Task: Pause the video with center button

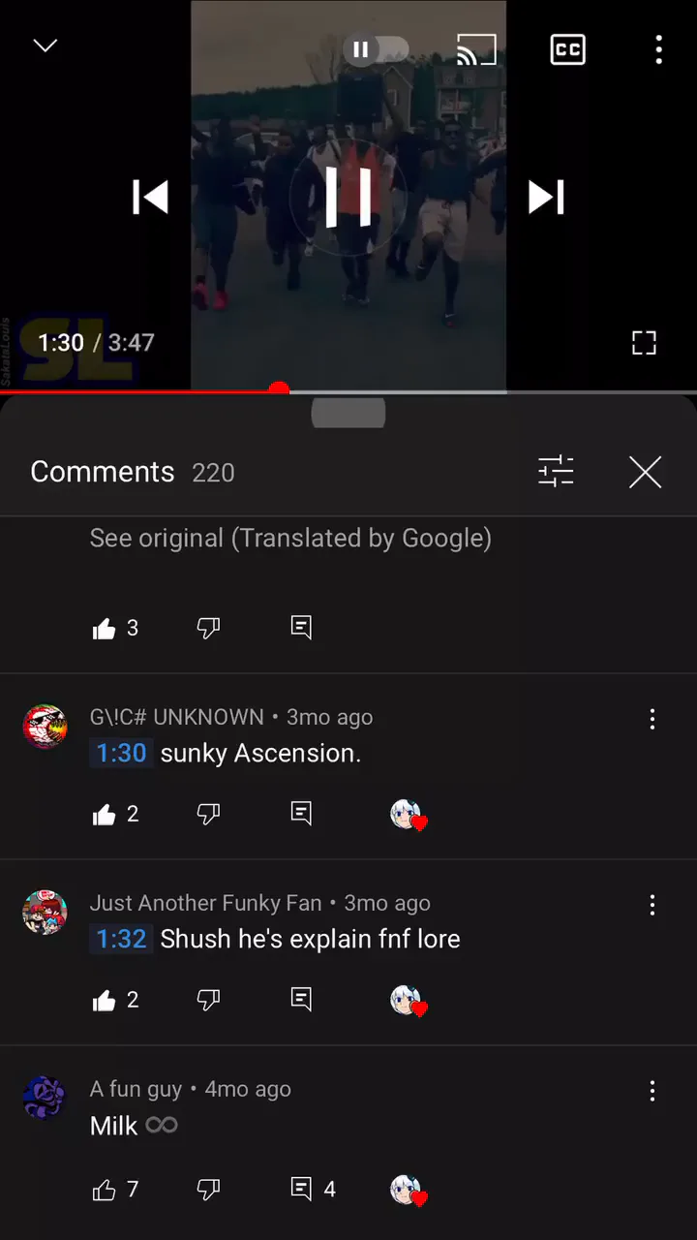Action: (348, 197)
